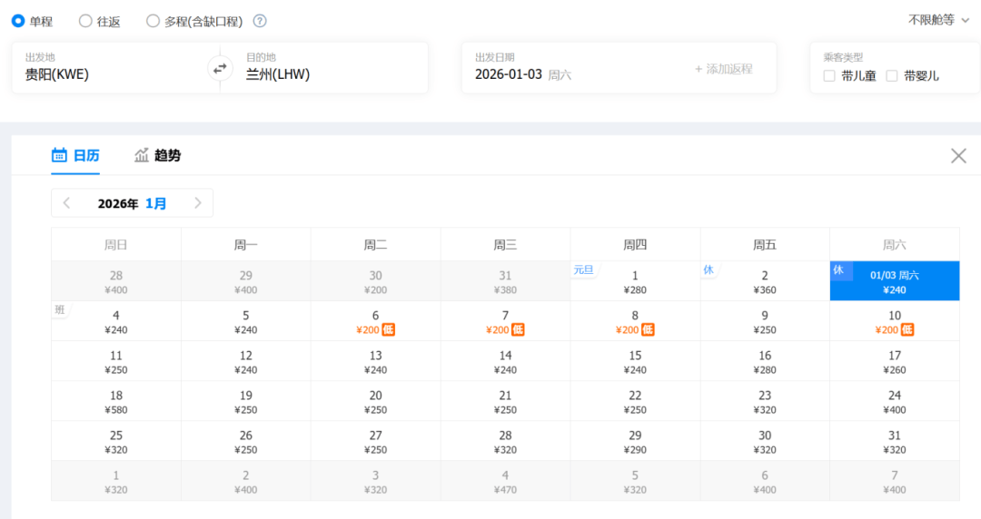Click the help question mark icon

point(260,21)
